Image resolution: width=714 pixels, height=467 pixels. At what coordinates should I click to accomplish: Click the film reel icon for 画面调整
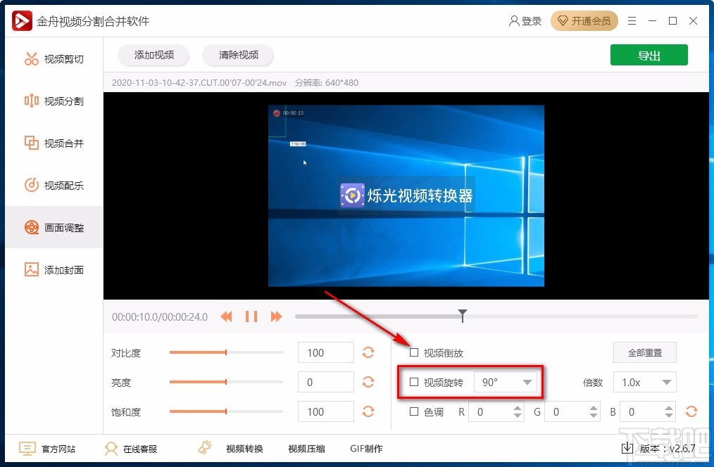(32, 227)
